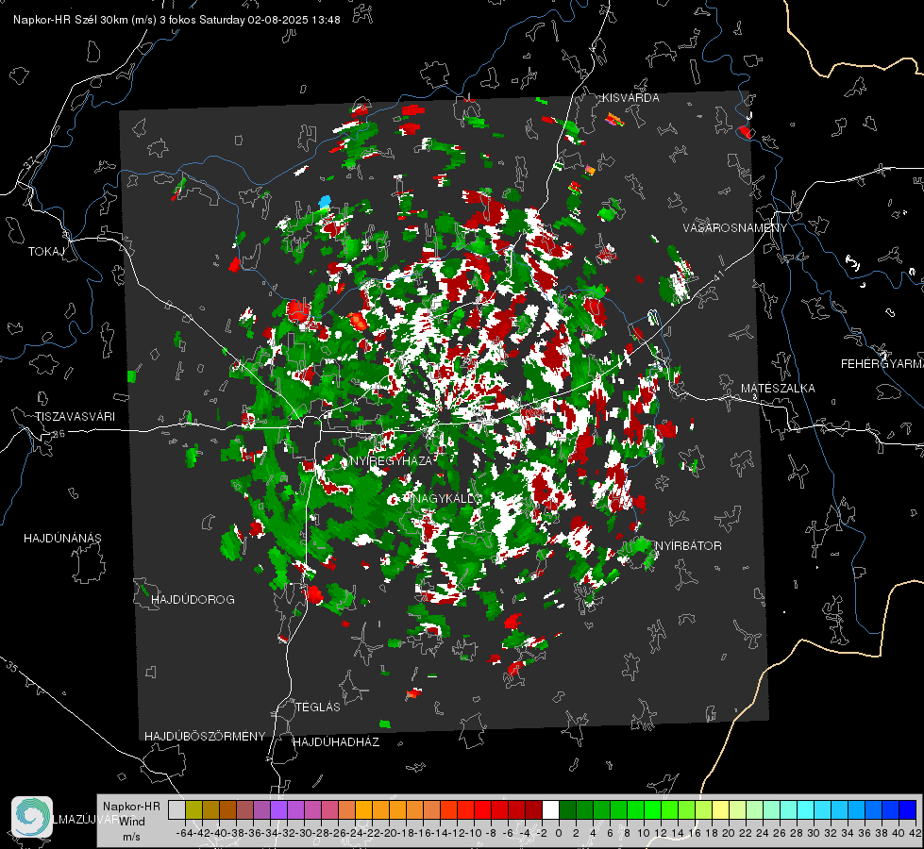The width and height of the screenshot is (924, 849).
Task: Click the '20' legend scale value
Action: pyautogui.click(x=729, y=833)
